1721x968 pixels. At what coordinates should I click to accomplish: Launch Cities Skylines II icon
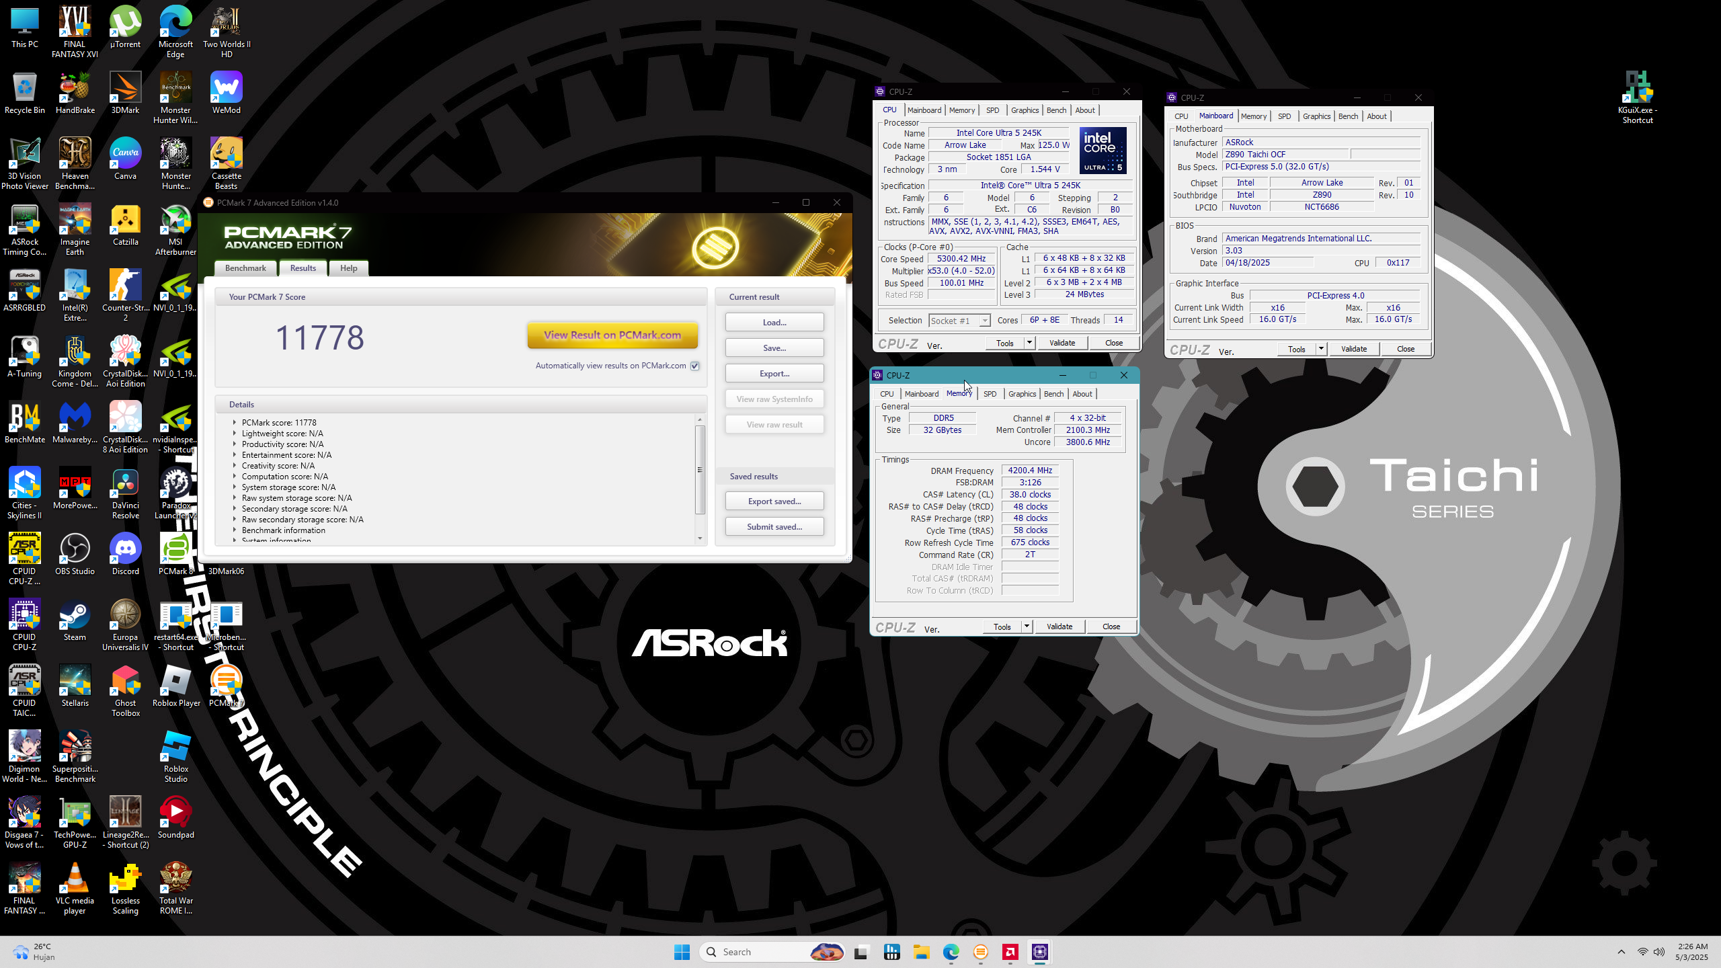(25, 493)
